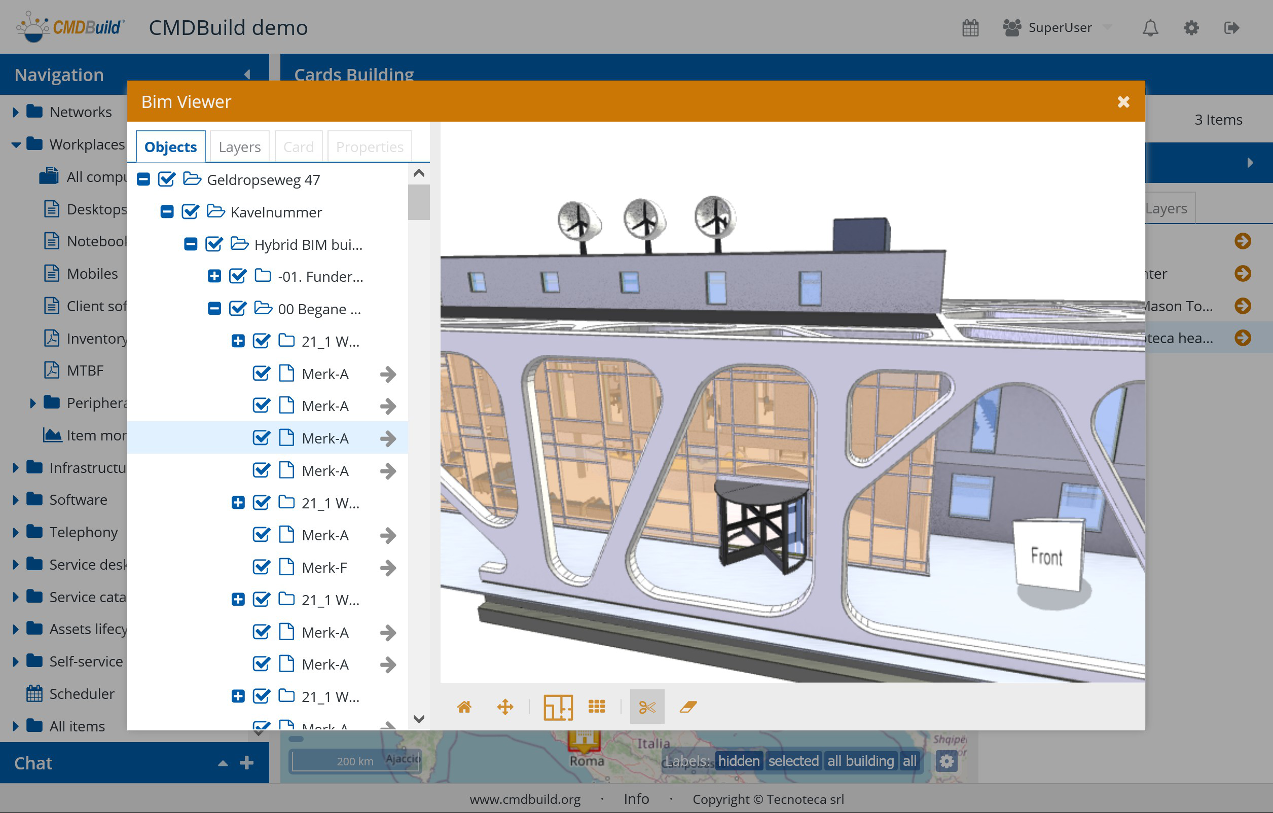Click the home view icon in viewer toolbar
Viewport: 1273px width, 813px height.
(464, 707)
